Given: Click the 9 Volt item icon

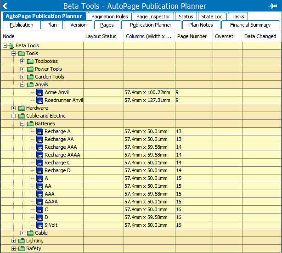Looking at the screenshot, I should point(39,225).
